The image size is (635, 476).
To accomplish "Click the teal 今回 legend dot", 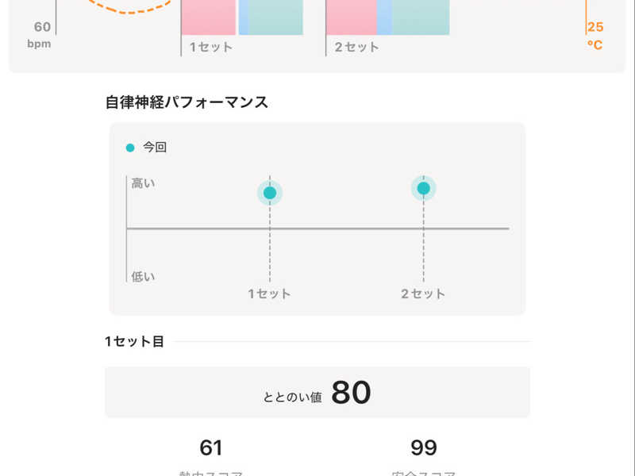I will (130, 148).
